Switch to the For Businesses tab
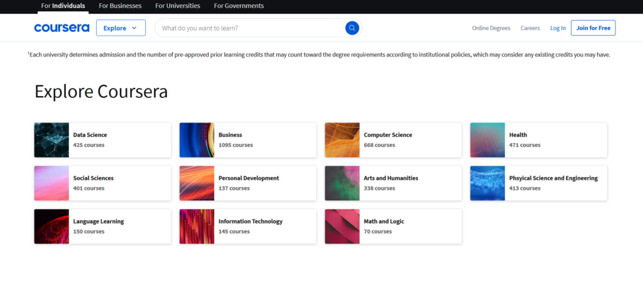This screenshot has height=287, width=643. pyautogui.click(x=120, y=6)
